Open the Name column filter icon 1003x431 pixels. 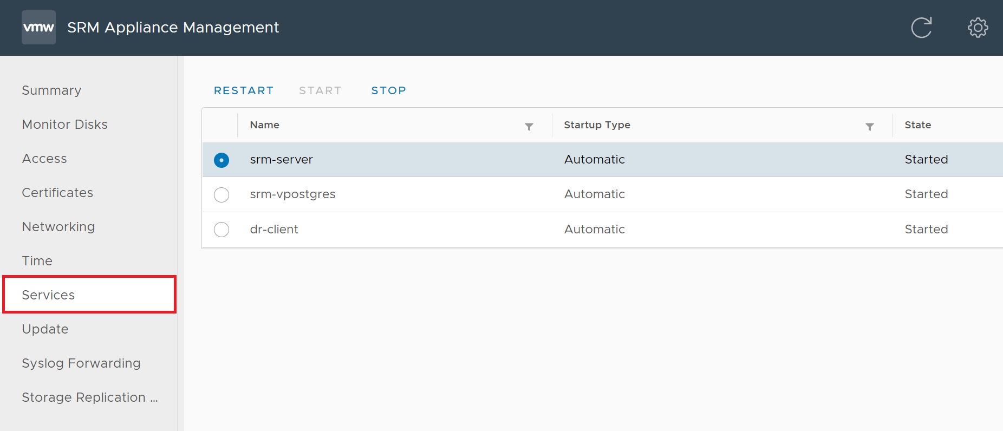(529, 127)
